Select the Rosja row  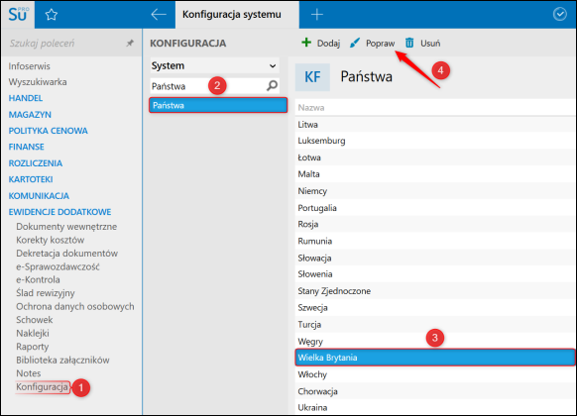[x=434, y=224]
